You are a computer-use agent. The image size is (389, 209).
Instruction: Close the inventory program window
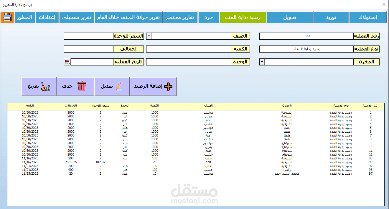coord(384,4)
